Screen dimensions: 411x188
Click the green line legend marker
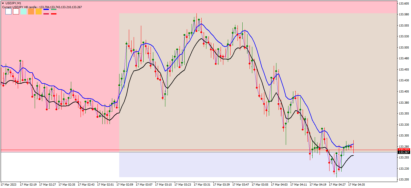click(x=54, y=9)
